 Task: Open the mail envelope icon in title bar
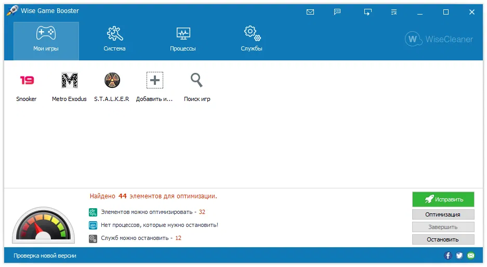point(310,12)
